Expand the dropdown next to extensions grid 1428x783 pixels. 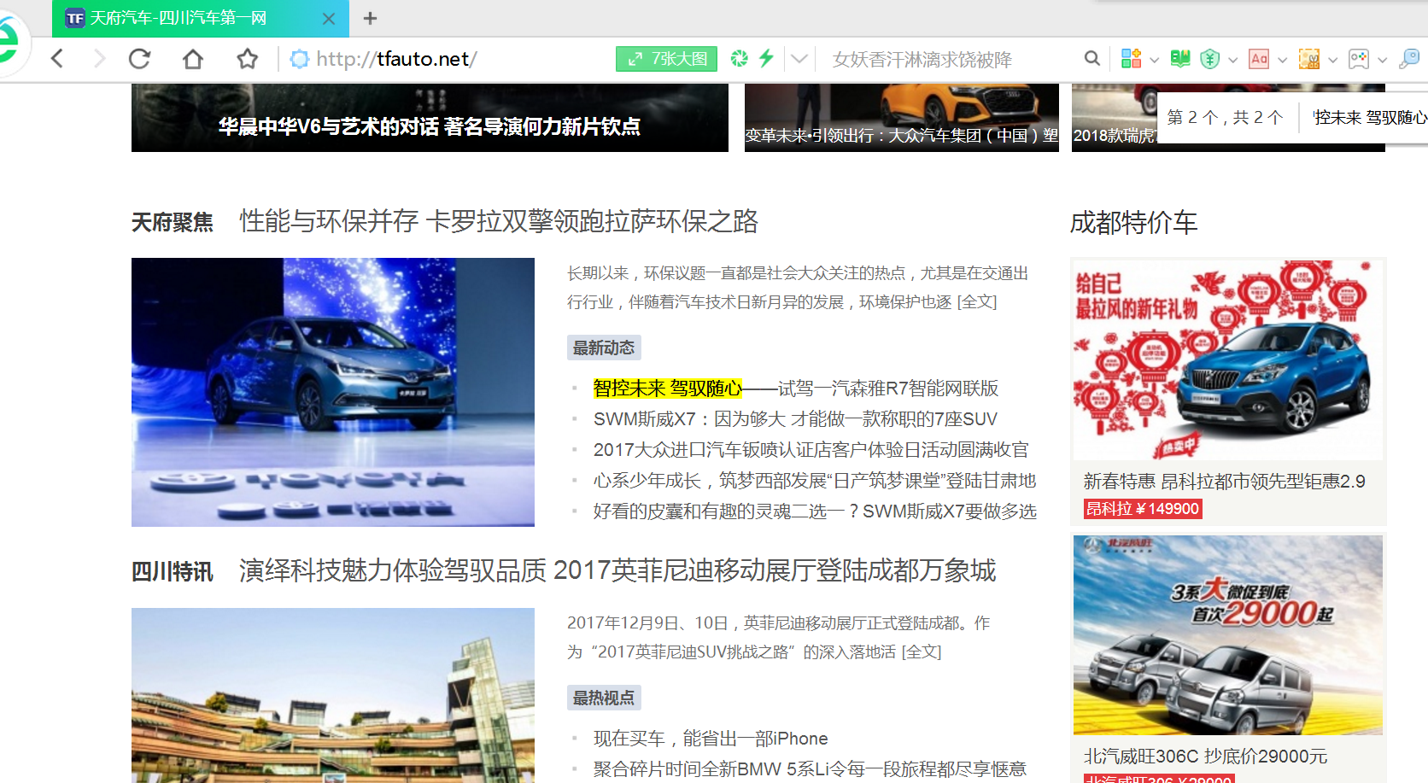[1154, 60]
